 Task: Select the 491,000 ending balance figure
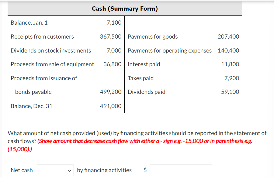[111, 106]
